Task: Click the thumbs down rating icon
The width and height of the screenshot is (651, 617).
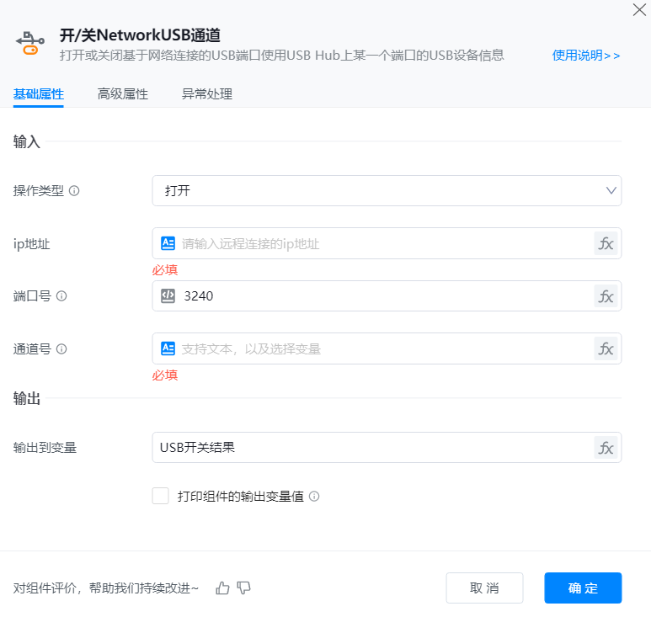Action: click(x=244, y=588)
